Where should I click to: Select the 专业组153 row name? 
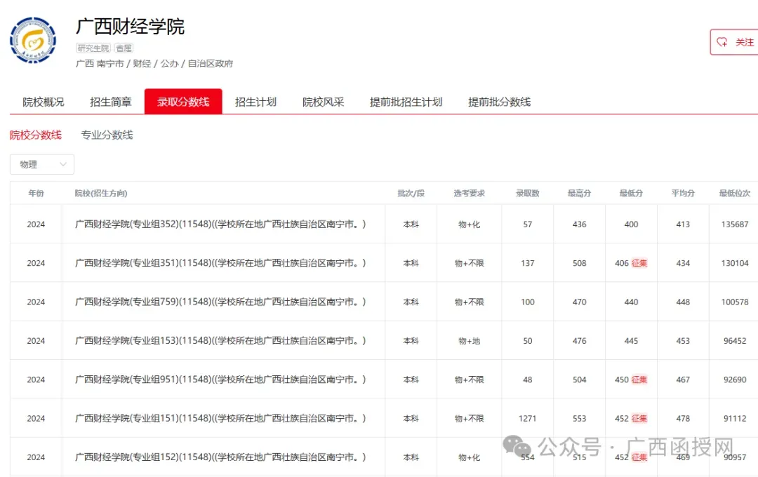tap(220, 341)
